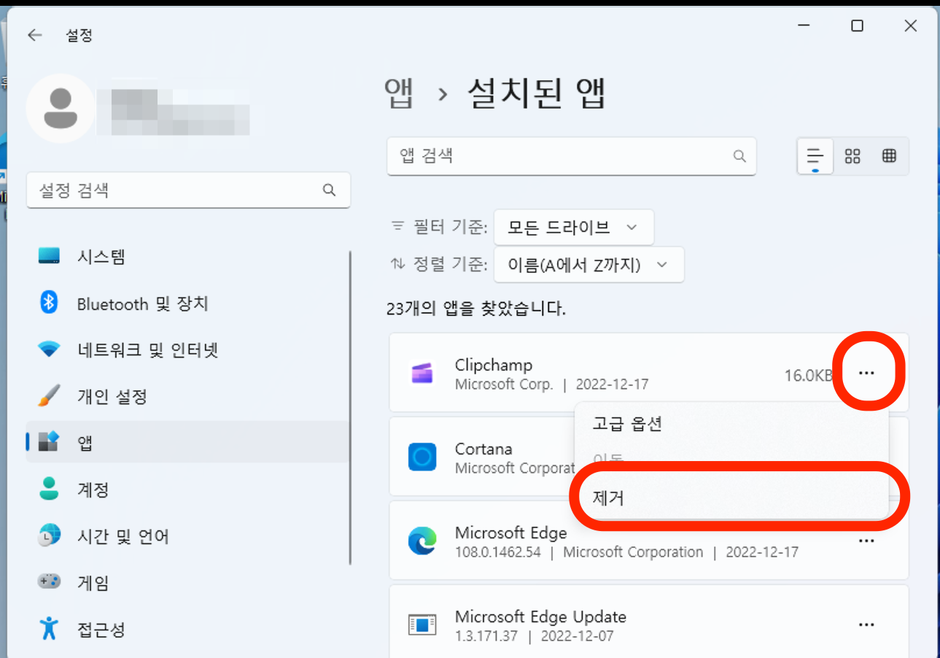Click the 앱 breadcrumb link
This screenshot has width=940, height=658.
pos(400,93)
